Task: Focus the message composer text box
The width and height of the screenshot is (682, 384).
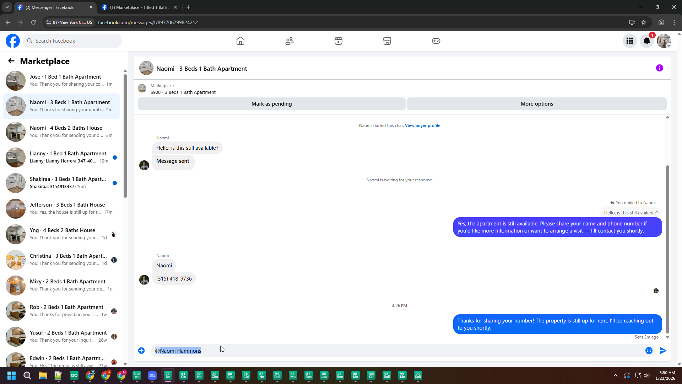Action: click(x=396, y=351)
